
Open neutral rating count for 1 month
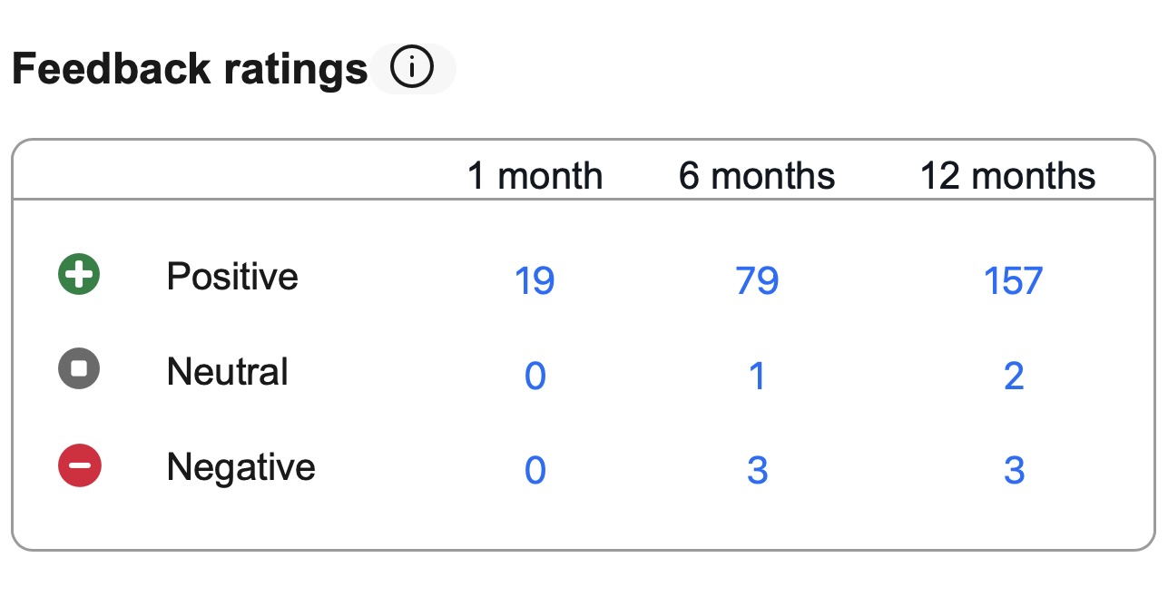pos(535,376)
